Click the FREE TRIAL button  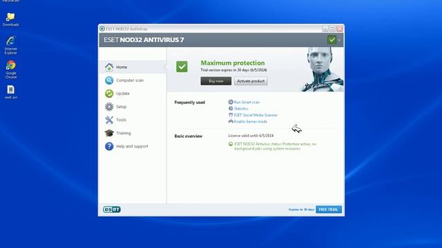pos(329,209)
